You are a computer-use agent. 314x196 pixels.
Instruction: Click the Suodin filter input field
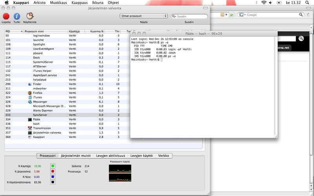coord(189,16)
